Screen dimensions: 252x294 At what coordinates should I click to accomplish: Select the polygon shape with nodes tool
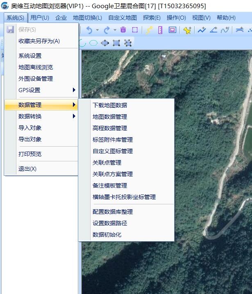(105, 43)
